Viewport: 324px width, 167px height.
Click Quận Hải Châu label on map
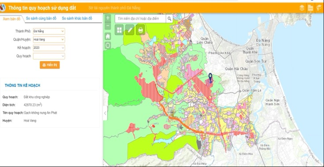pyautogui.click(x=236, y=69)
